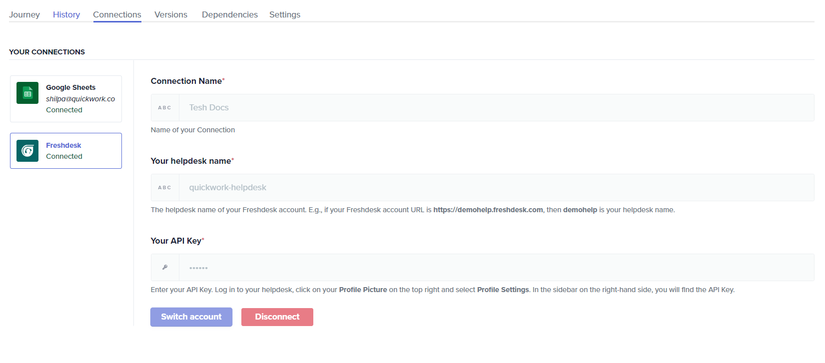Image resolution: width=825 pixels, height=363 pixels.
Task: Click the 'Profile Settings' text in API hint
Action: coord(503,290)
